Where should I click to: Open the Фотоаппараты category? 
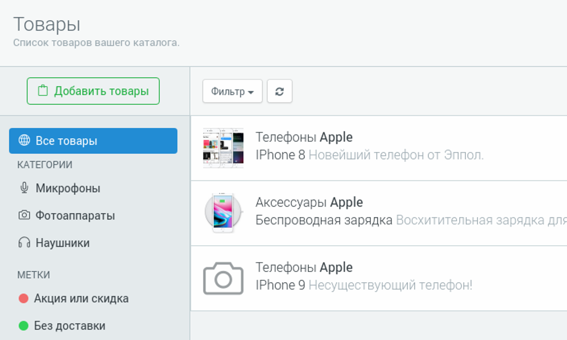click(x=75, y=215)
